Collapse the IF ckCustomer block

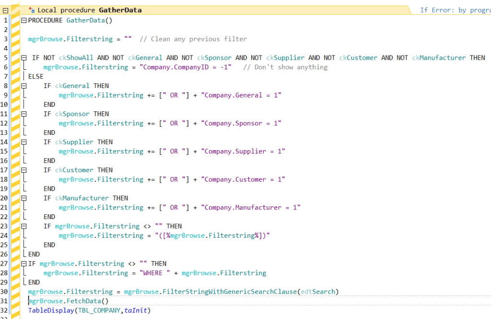[x=24, y=170]
